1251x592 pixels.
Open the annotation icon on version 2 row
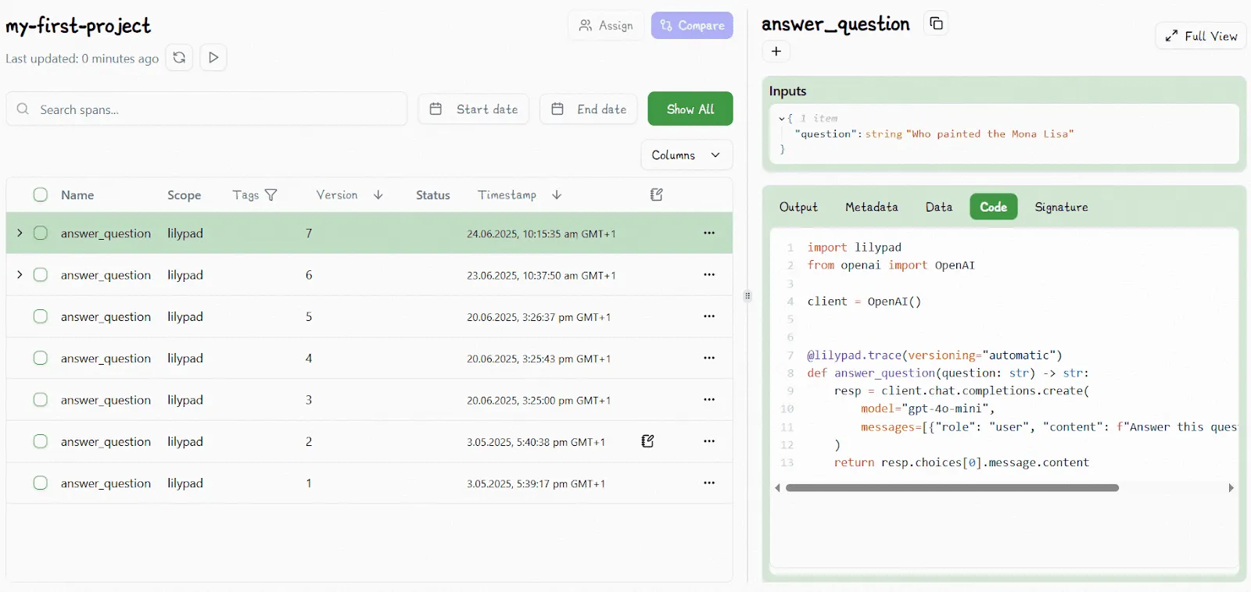pos(647,441)
